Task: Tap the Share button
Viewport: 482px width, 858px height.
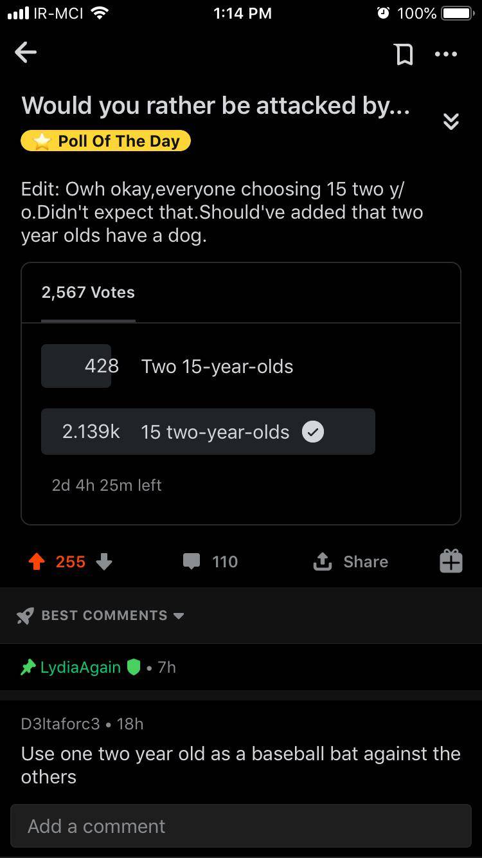Action: click(x=350, y=562)
